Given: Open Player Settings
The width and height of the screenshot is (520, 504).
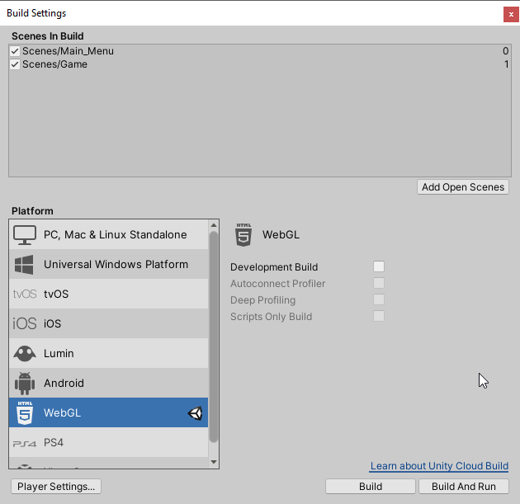Looking at the screenshot, I should pos(56,487).
